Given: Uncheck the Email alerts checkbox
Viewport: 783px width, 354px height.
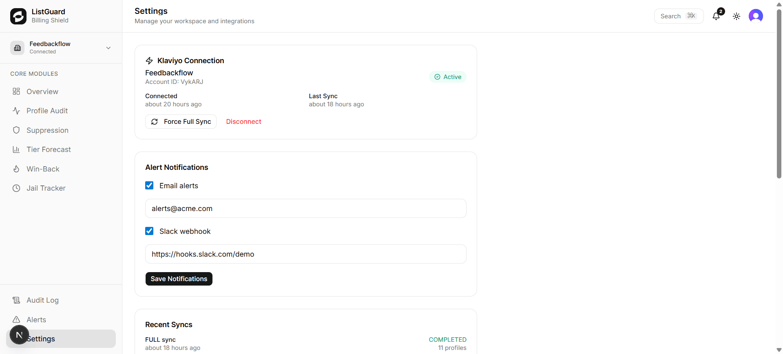Looking at the screenshot, I should click(x=149, y=186).
